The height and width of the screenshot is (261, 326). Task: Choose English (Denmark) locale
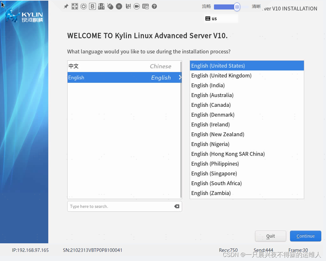[x=247, y=115]
